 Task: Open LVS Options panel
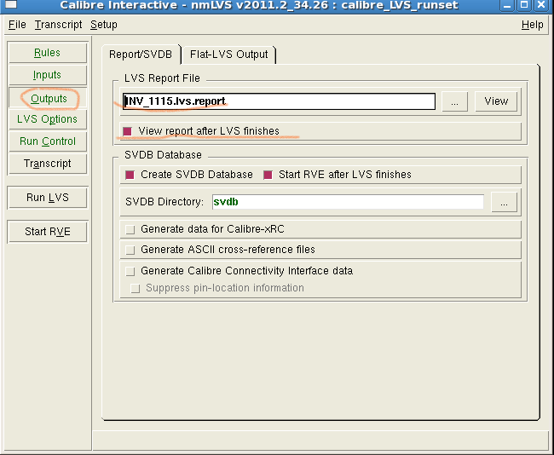pyautogui.click(x=48, y=119)
